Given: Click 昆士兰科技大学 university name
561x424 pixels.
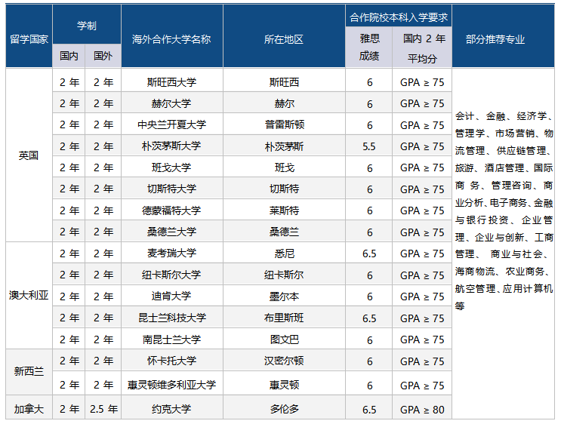Looking at the screenshot, I should tap(171, 318).
